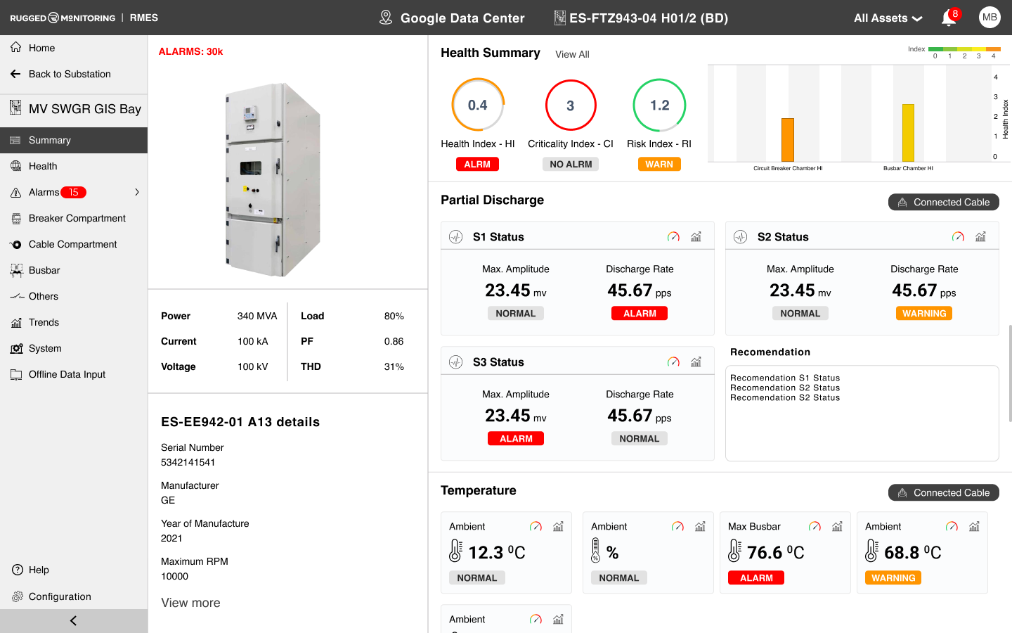Screen dimensions: 1012x633
Task: Click the ES-FTZ943-04 asset icon
Action: 559,18
